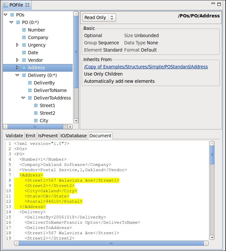Open the POStandard/Address inheritance link

click(x=146, y=67)
